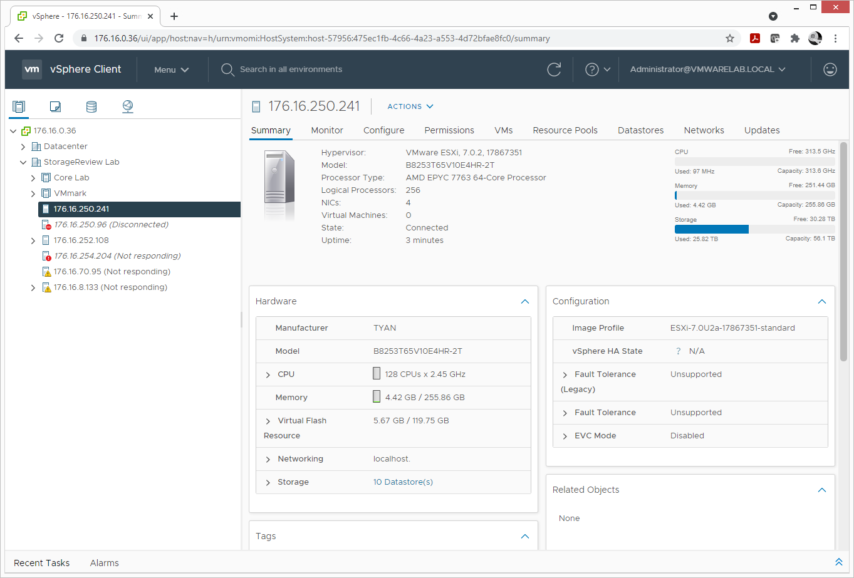Click the browser back arrow
The height and width of the screenshot is (578, 854).
click(19, 38)
